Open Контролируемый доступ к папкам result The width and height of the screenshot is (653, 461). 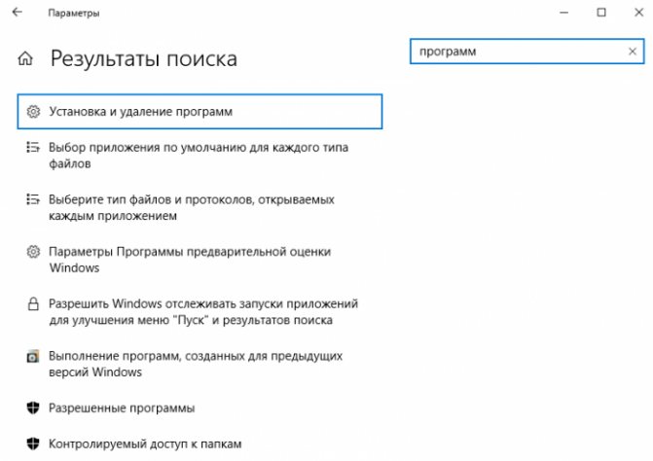145,443
